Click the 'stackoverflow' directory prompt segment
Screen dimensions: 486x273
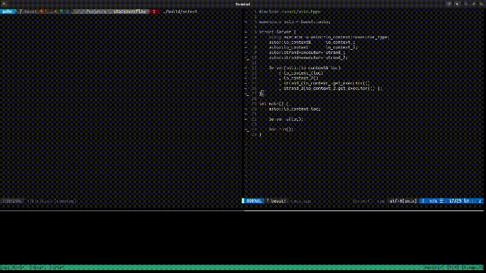click(x=129, y=12)
